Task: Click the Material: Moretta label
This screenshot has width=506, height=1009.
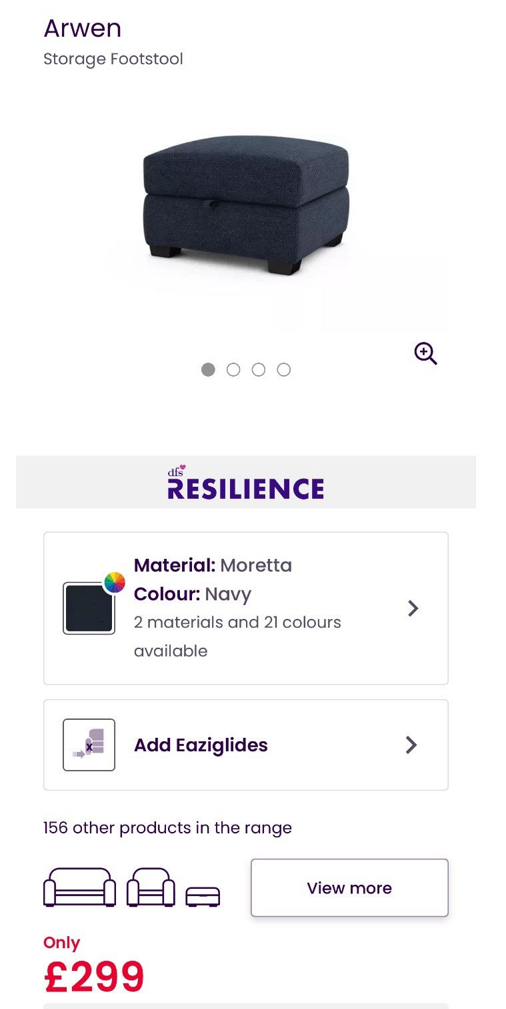Action: [213, 565]
